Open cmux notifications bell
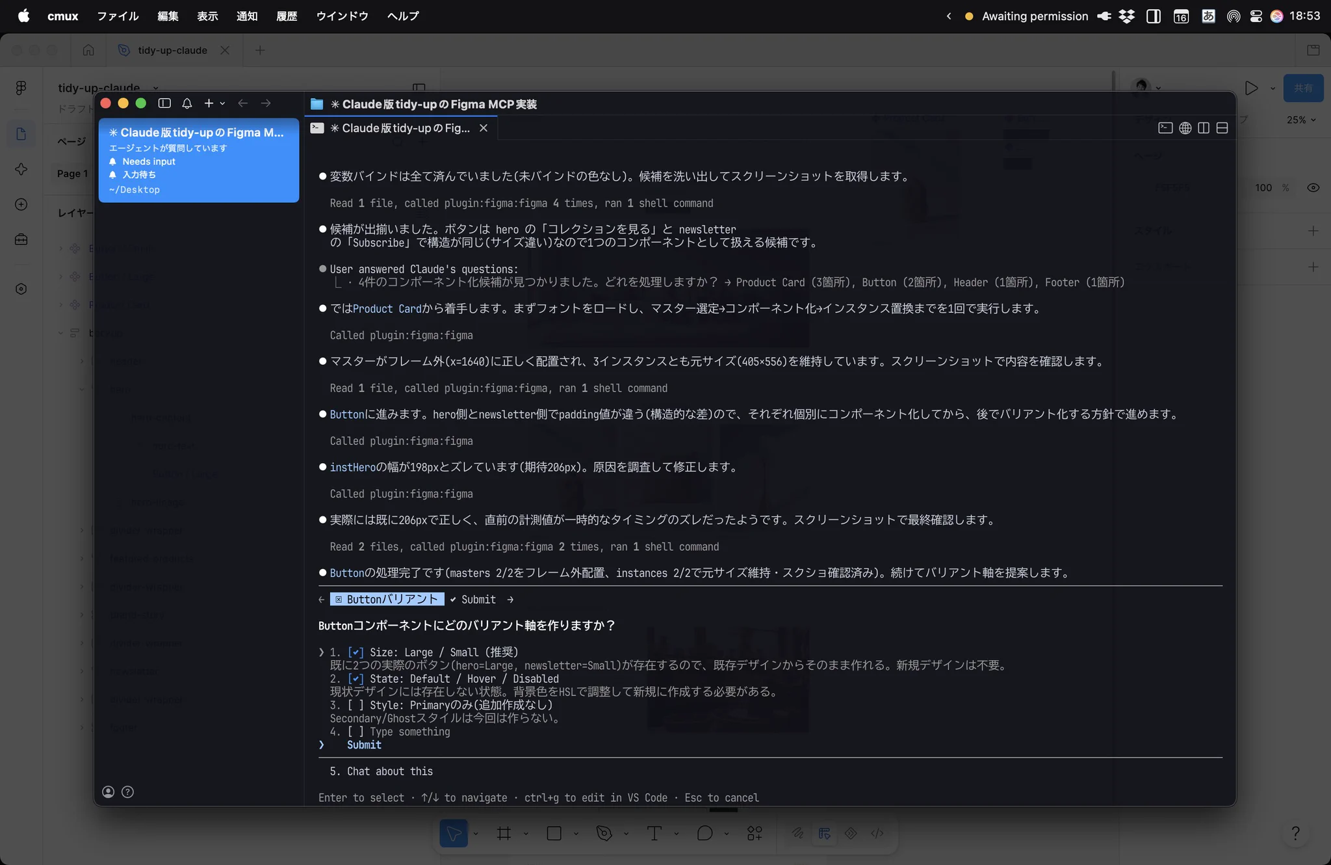Viewport: 1331px width, 865px height. point(187,103)
